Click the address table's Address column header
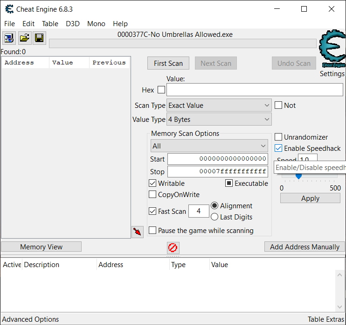The image size is (346, 325). 133,264
